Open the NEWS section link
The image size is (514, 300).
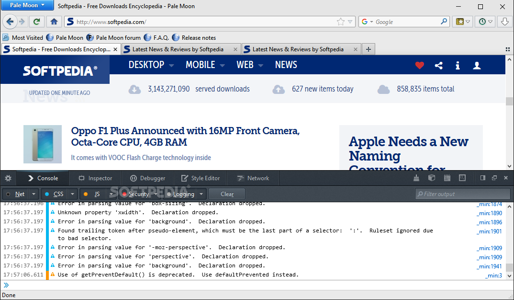click(x=286, y=65)
